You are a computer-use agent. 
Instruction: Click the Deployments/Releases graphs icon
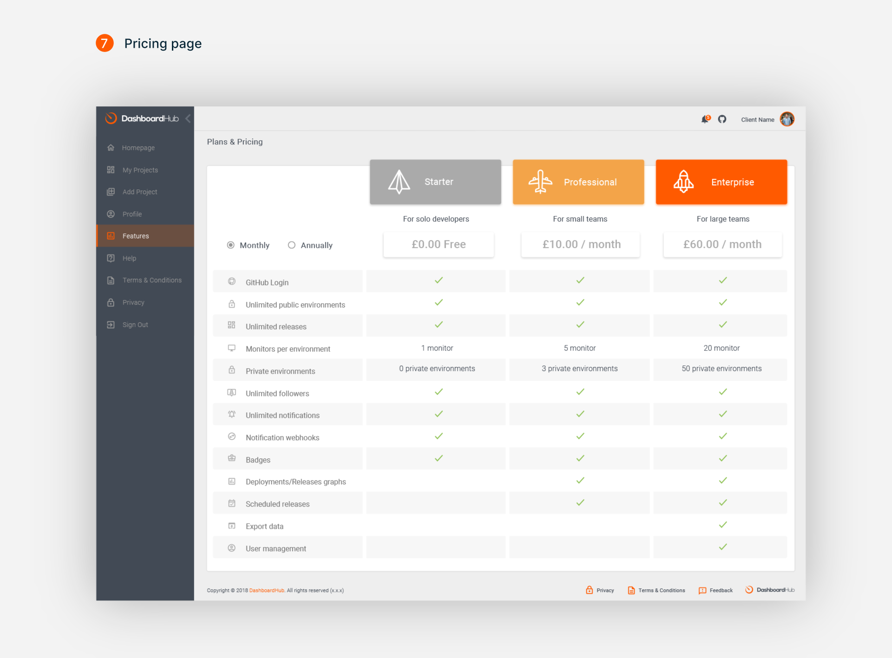click(x=232, y=482)
